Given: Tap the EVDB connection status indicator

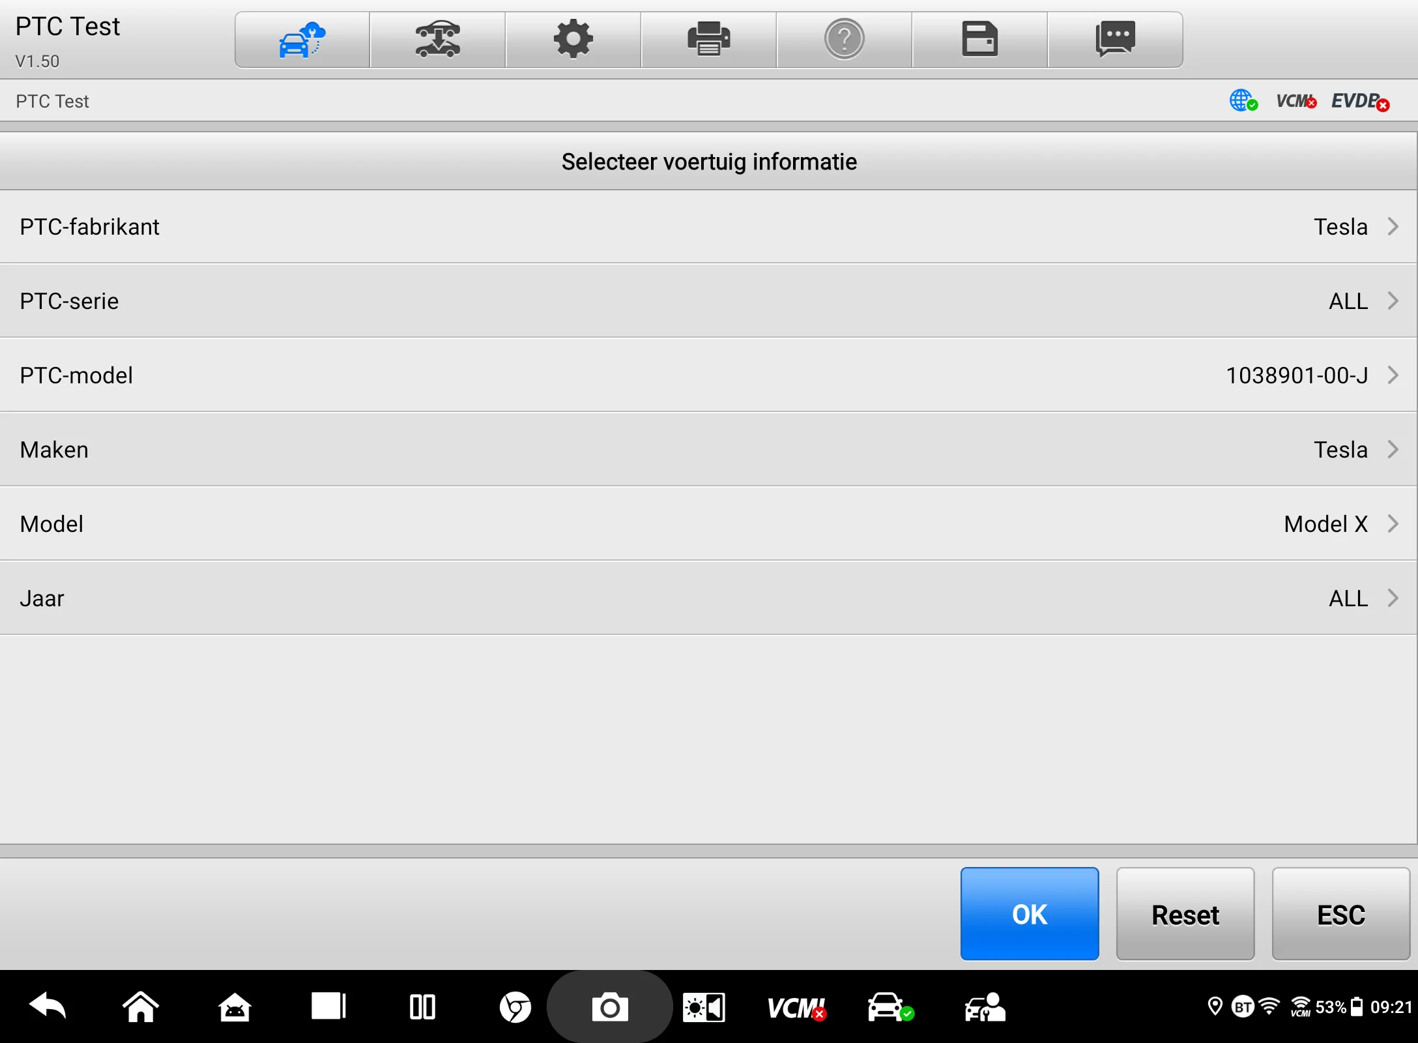Looking at the screenshot, I should [x=1361, y=102].
